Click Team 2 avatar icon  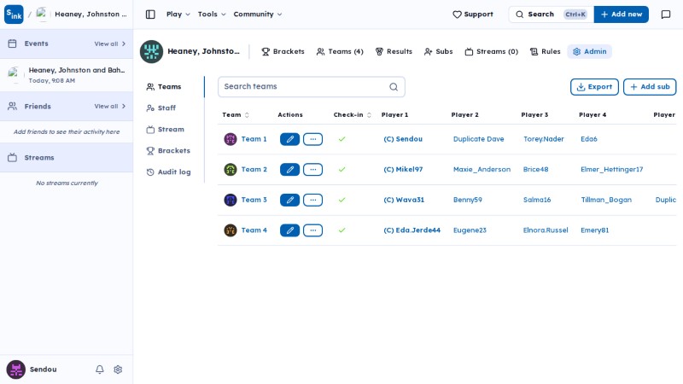click(231, 169)
